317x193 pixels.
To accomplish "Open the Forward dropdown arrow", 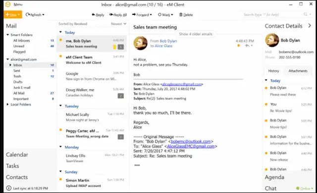I will [151, 15].
